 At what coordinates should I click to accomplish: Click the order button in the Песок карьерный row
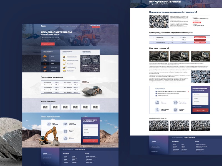click(x=200, y=42)
